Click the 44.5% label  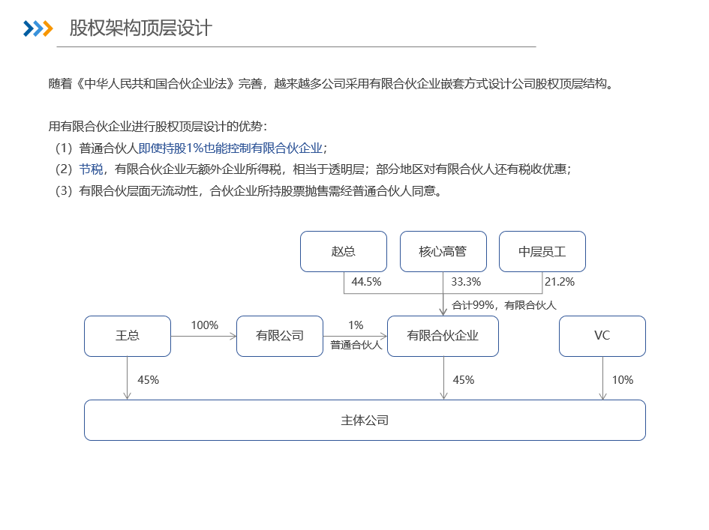pyautogui.click(x=366, y=282)
